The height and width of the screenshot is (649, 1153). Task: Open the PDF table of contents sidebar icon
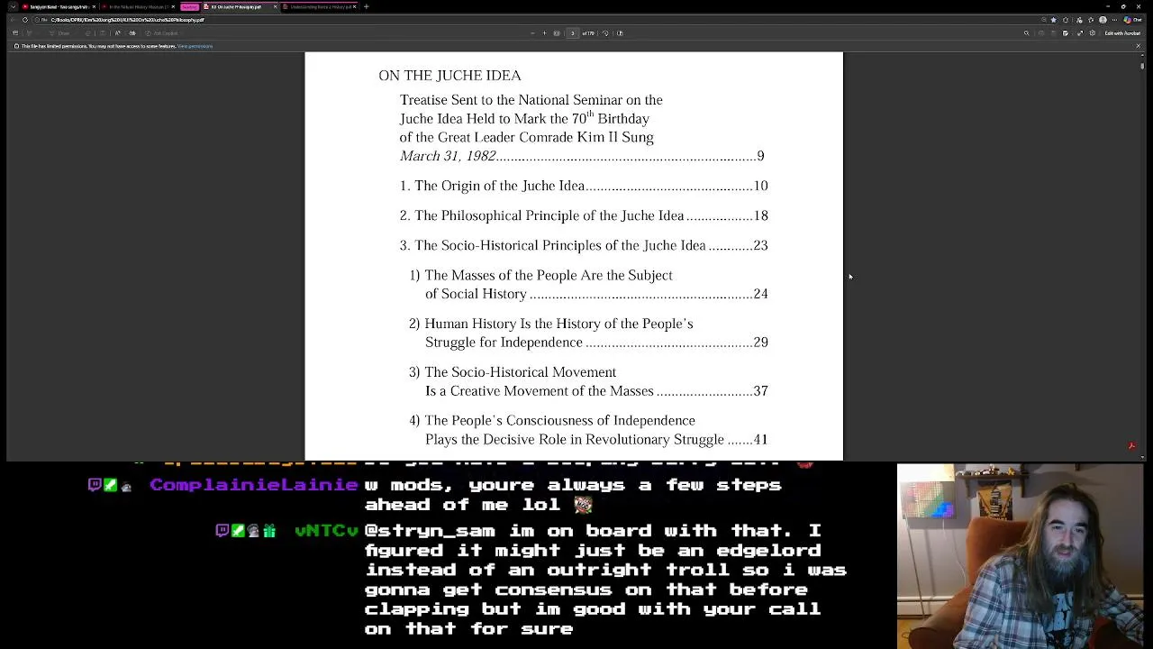15,33
